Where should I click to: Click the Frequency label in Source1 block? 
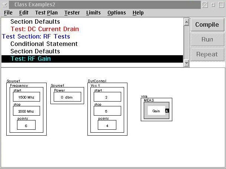pos(19,86)
